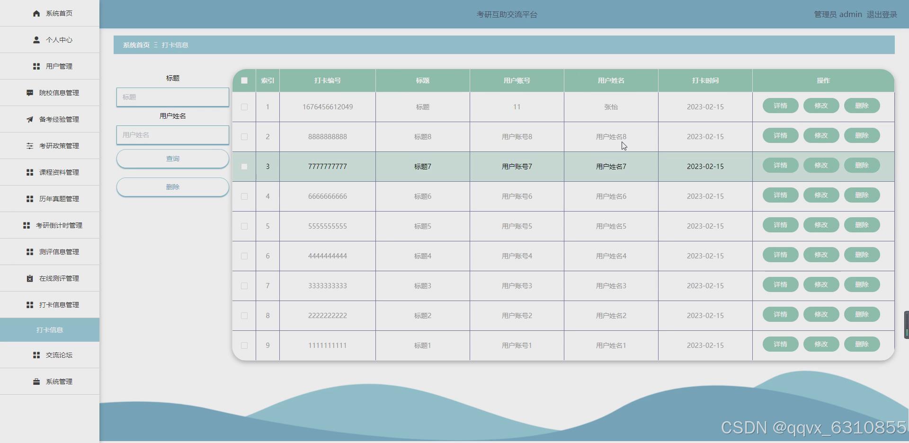Expand the 用户管理 sidebar menu
The width and height of the screenshot is (909, 443).
(x=50, y=66)
